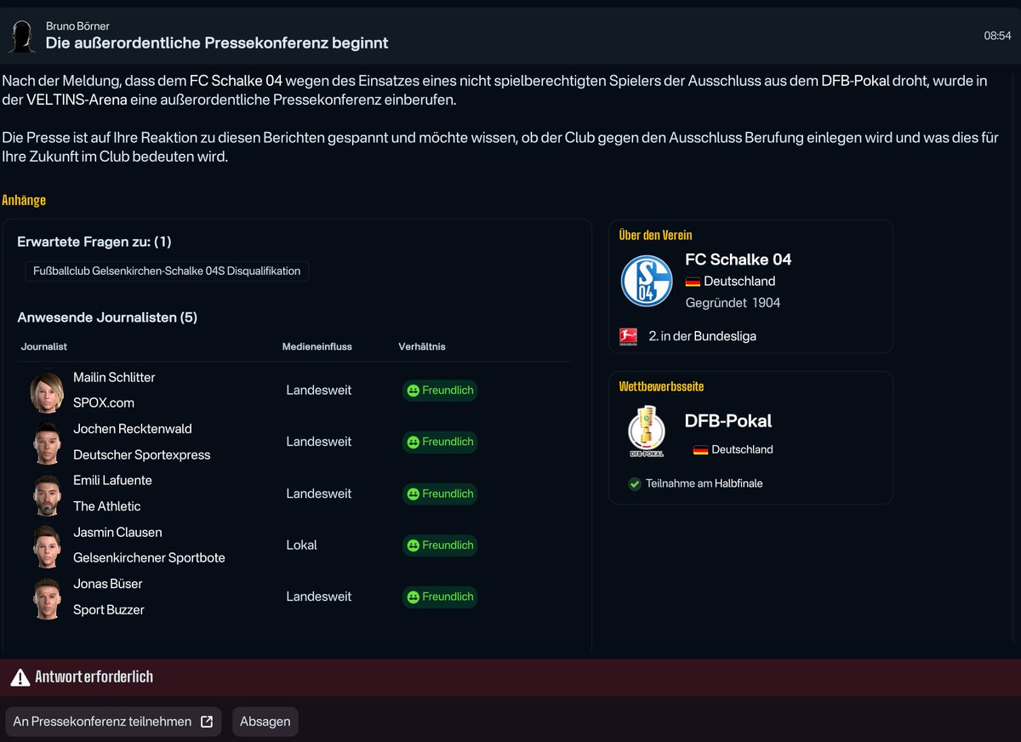
Task: Click Landesweit influence for Jonas Büser
Action: [x=319, y=597]
